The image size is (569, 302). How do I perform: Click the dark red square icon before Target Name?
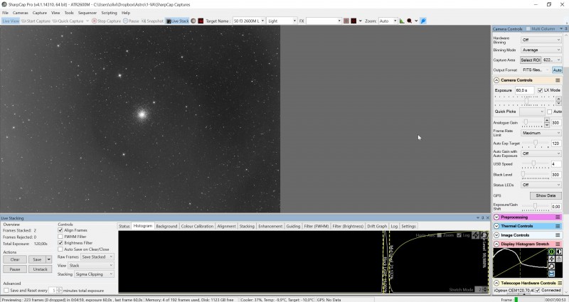click(201, 21)
